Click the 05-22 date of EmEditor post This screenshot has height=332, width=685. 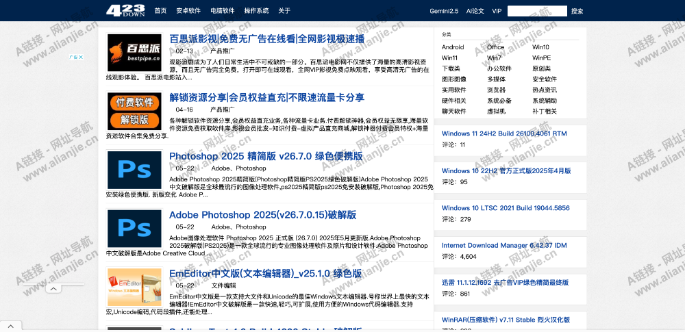click(x=185, y=285)
